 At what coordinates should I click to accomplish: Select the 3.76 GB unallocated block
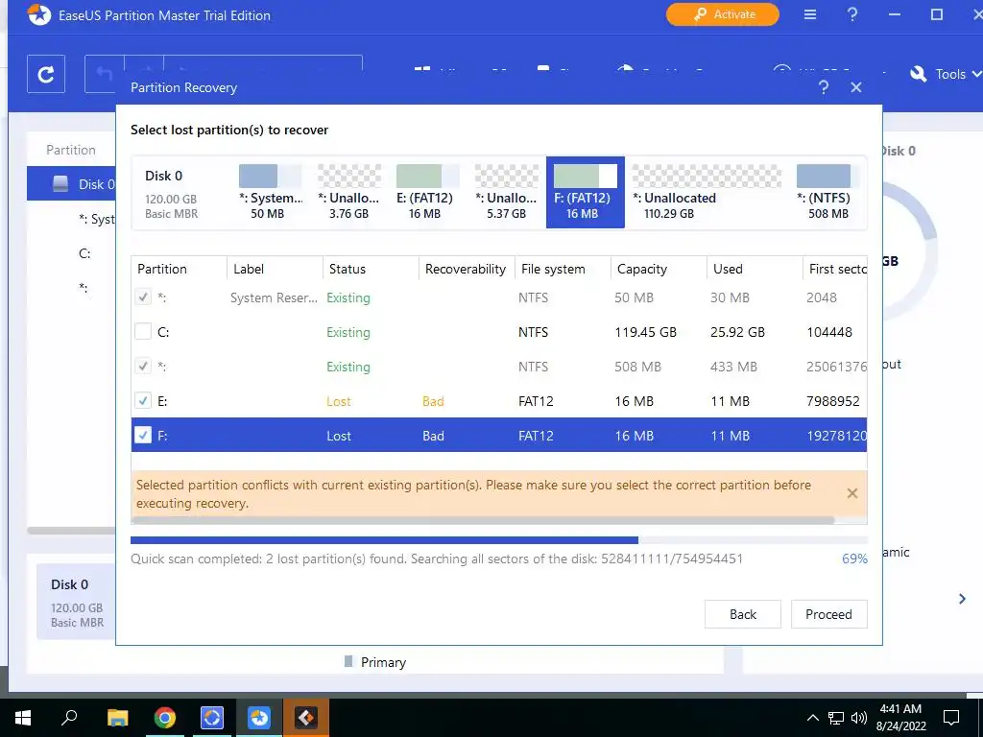click(348, 192)
